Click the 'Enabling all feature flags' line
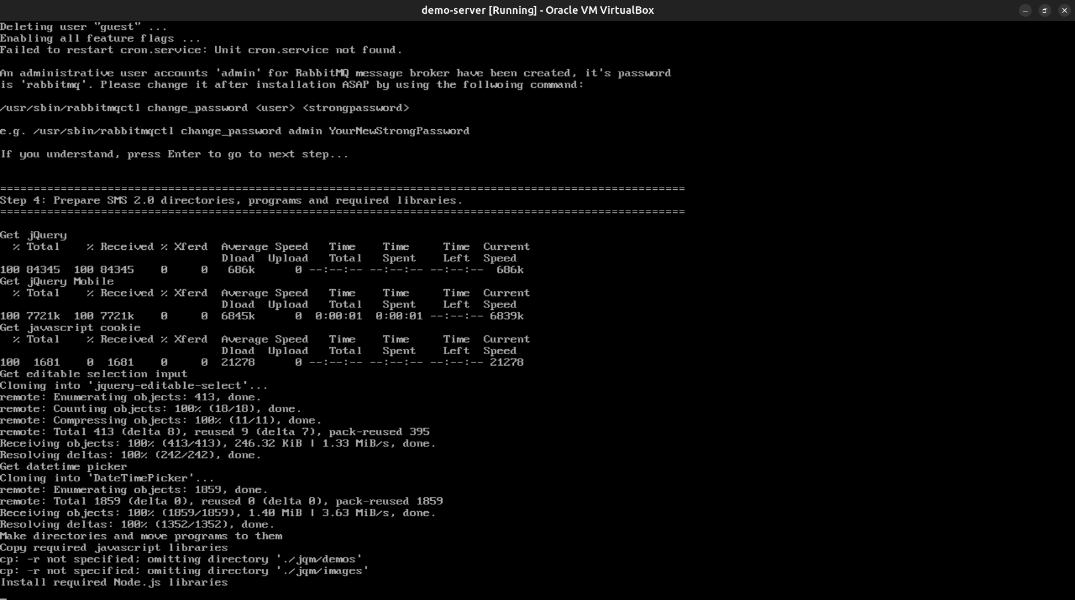Screen dimensions: 1075x600 coord(100,39)
